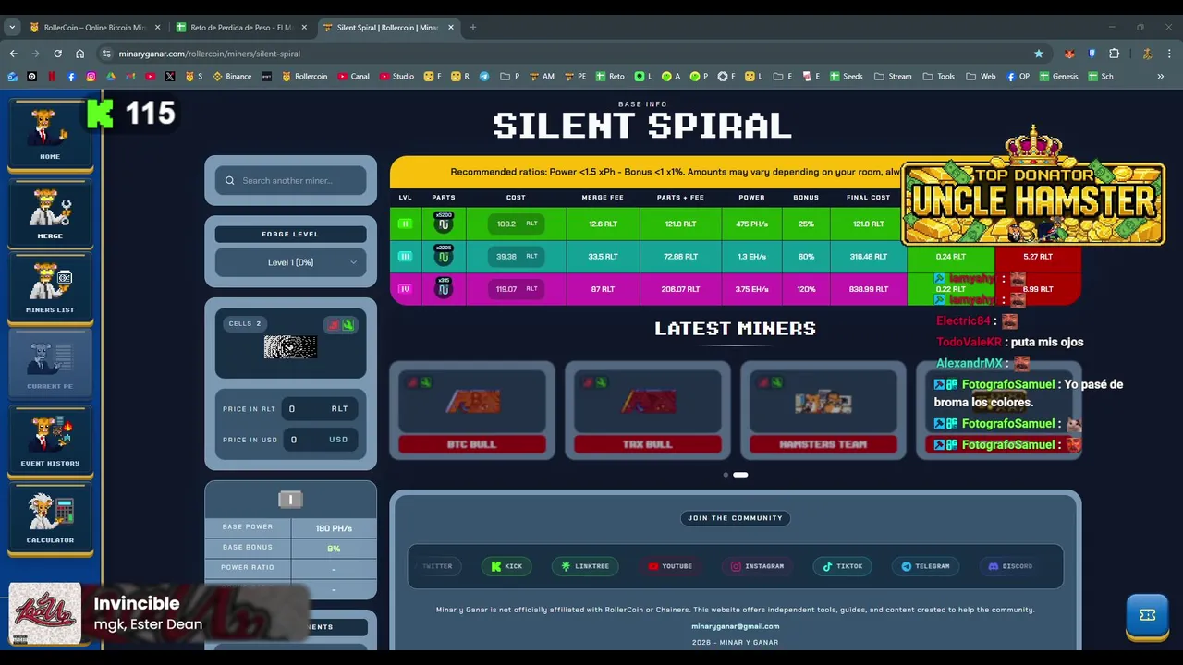The height and width of the screenshot is (665, 1183).
Task: Open the Studio bookmark
Action: (396, 77)
